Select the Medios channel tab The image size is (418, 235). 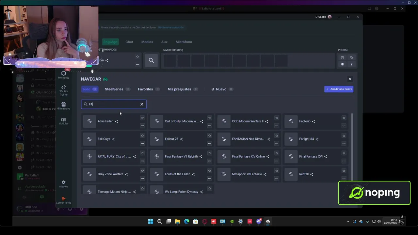click(x=147, y=42)
